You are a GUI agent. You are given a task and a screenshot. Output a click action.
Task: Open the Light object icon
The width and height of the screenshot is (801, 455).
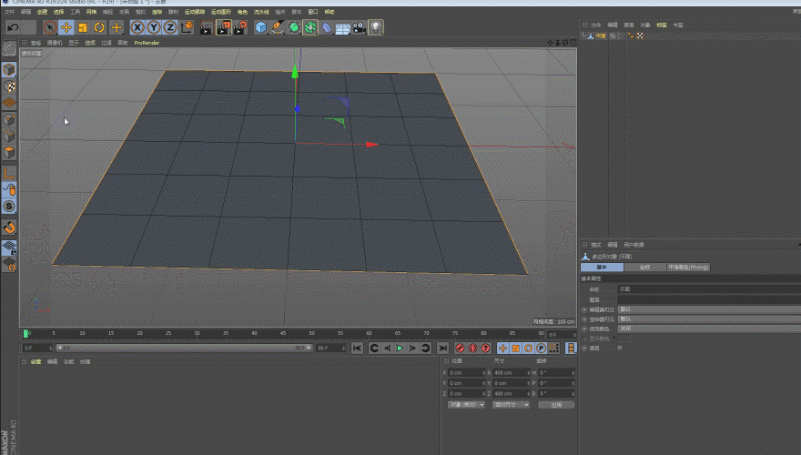pyautogui.click(x=375, y=28)
